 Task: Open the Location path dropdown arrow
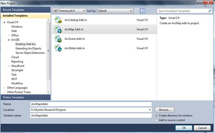pos(150,110)
